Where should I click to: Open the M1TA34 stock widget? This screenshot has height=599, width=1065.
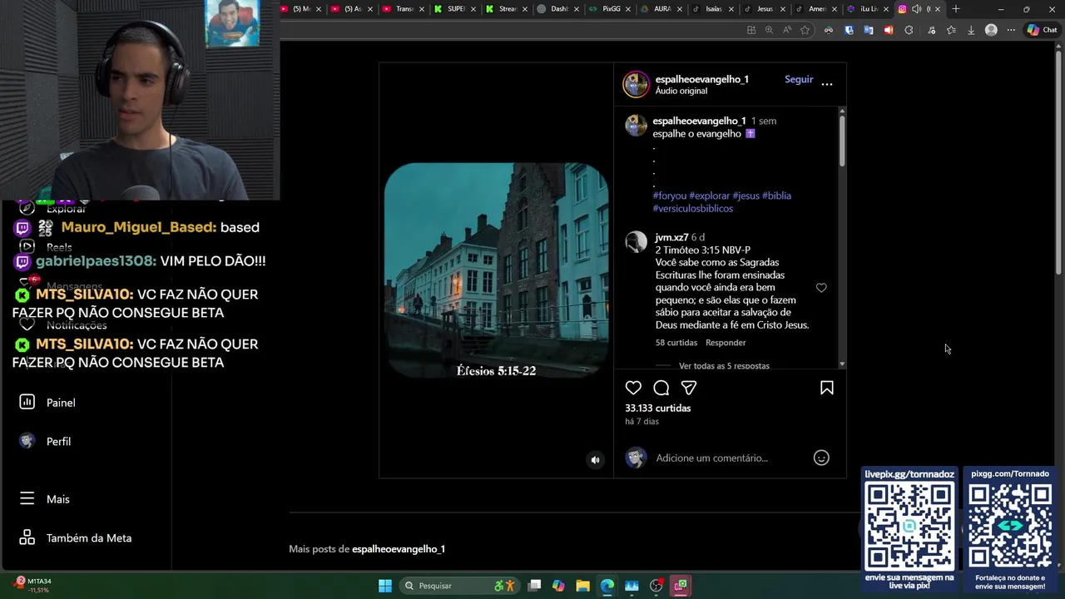pyautogui.click(x=32, y=586)
